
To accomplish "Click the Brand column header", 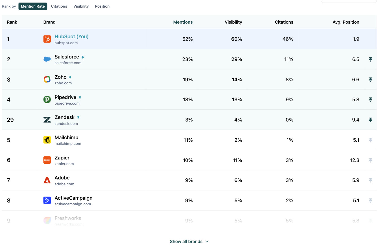I will coord(49,22).
